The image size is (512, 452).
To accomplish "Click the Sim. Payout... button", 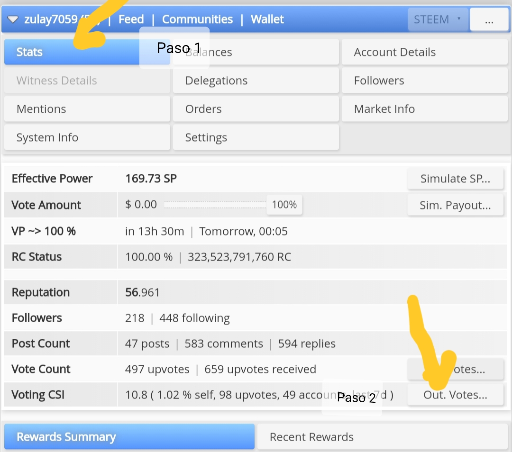I will (455, 205).
